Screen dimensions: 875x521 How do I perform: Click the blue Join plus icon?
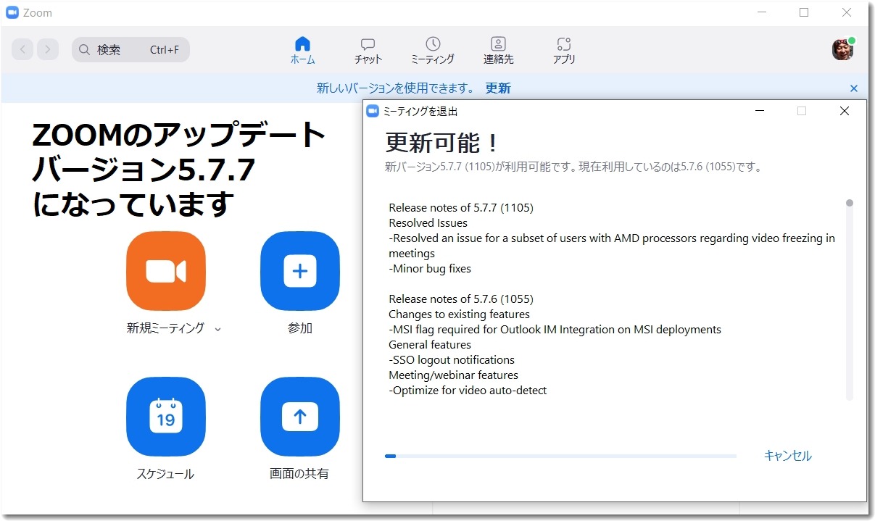point(299,271)
